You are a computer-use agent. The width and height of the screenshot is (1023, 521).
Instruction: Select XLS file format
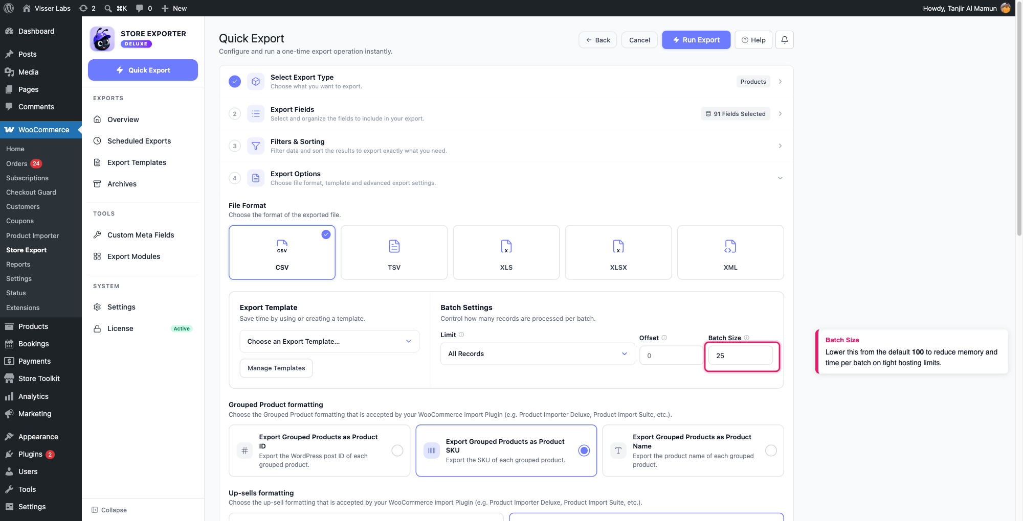point(506,252)
